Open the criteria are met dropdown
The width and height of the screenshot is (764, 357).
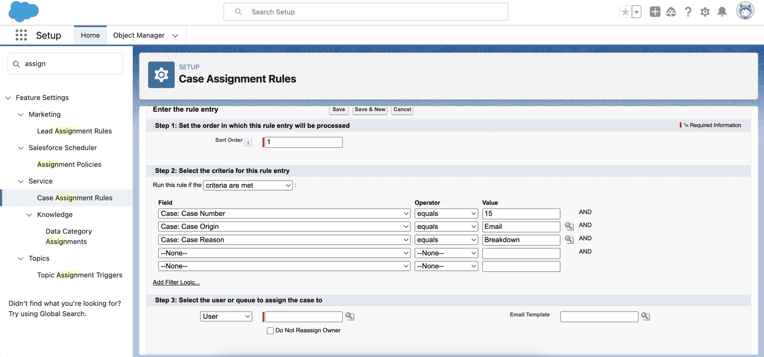point(247,185)
